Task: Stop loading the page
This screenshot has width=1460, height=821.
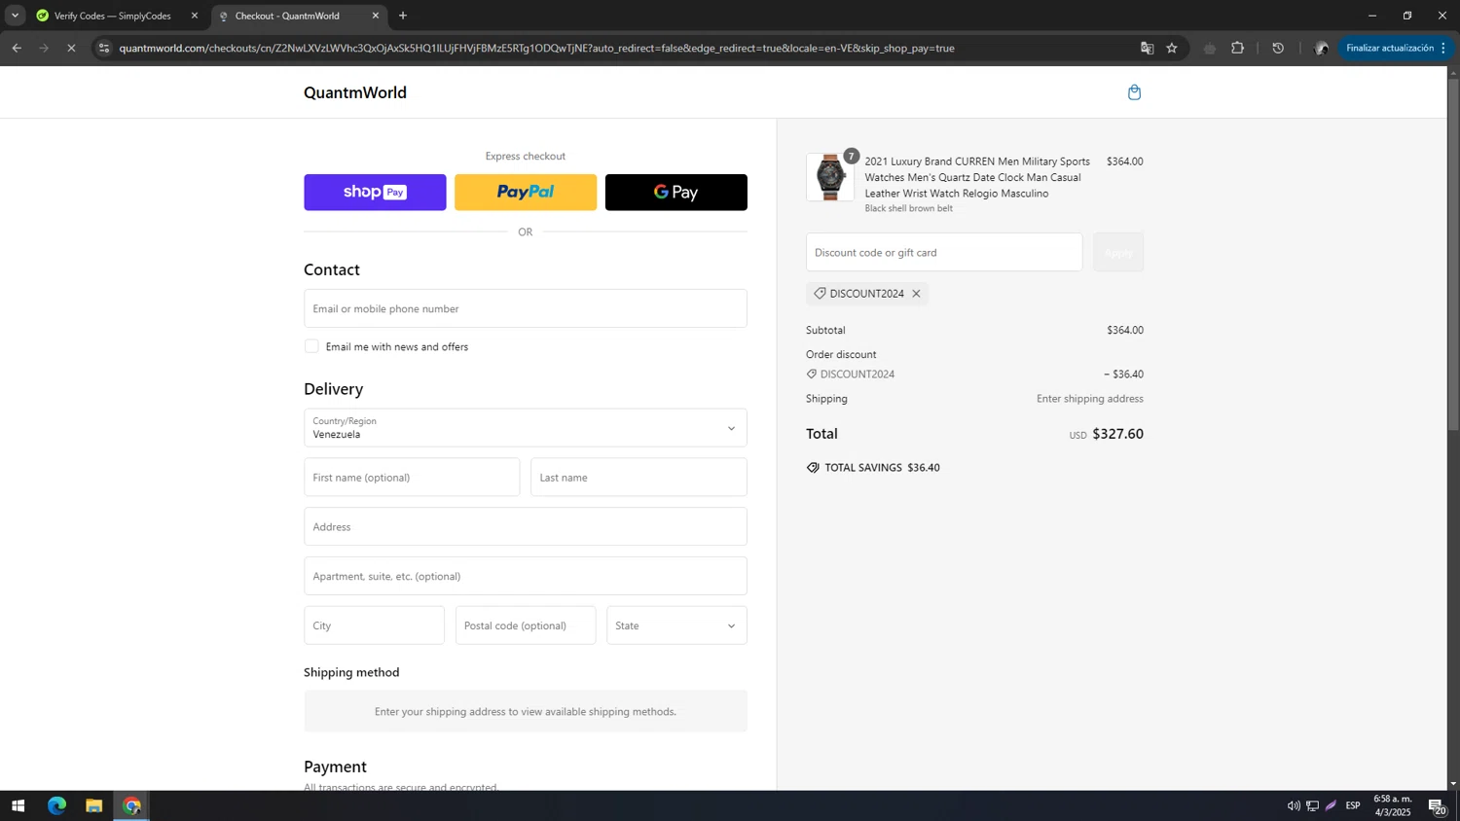Action: tap(71, 48)
